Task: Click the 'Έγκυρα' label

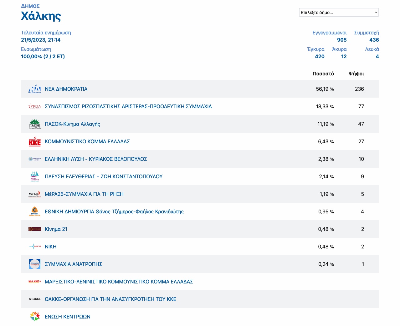Action: [316, 49]
